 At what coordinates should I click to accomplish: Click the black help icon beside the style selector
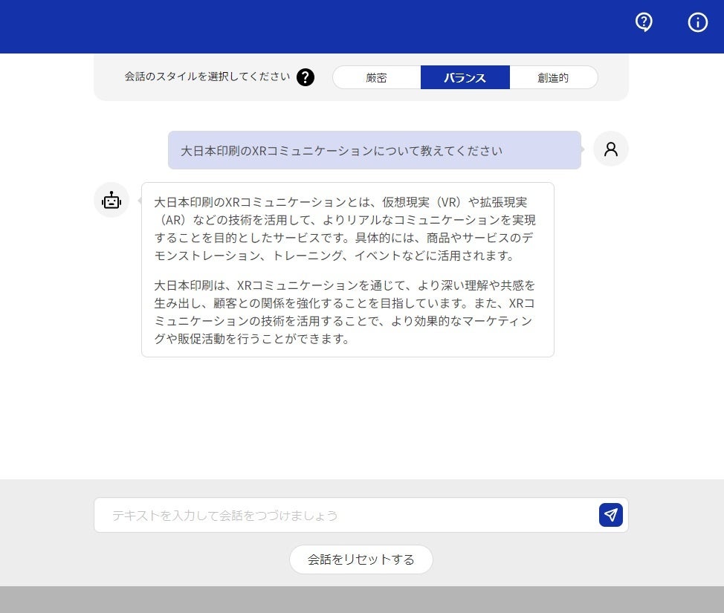coord(306,77)
